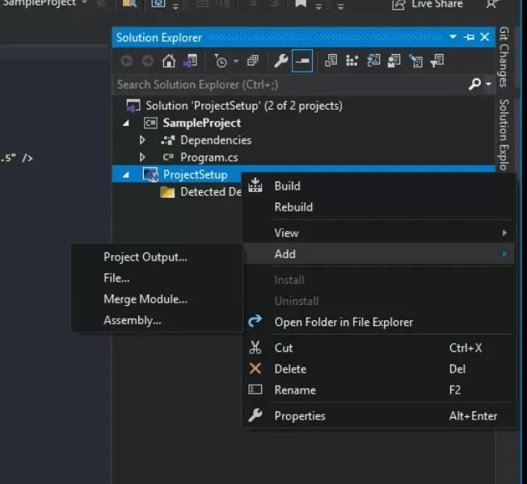Toggle auto-hide pin on Solution Explorer
This screenshot has height=484, width=527.
pos(469,37)
